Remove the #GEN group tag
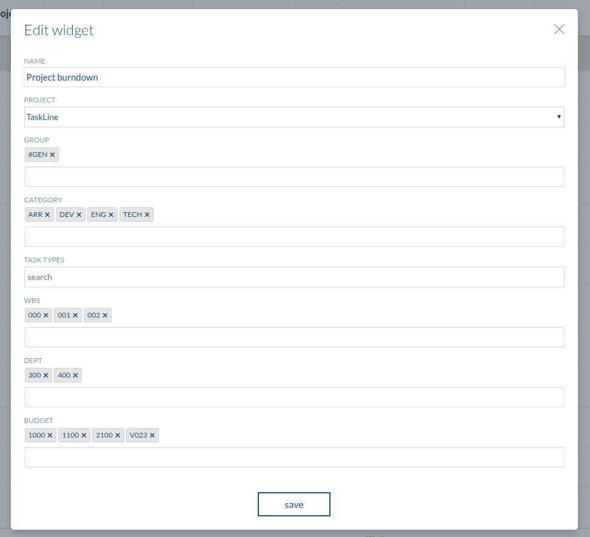The width and height of the screenshot is (590, 537). point(52,155)
